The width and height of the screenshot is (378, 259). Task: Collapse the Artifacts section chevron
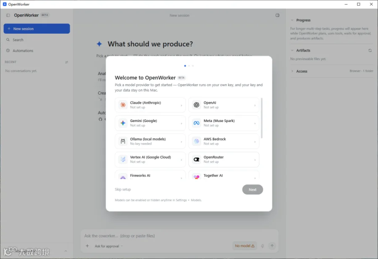click(x=292, y=50)
